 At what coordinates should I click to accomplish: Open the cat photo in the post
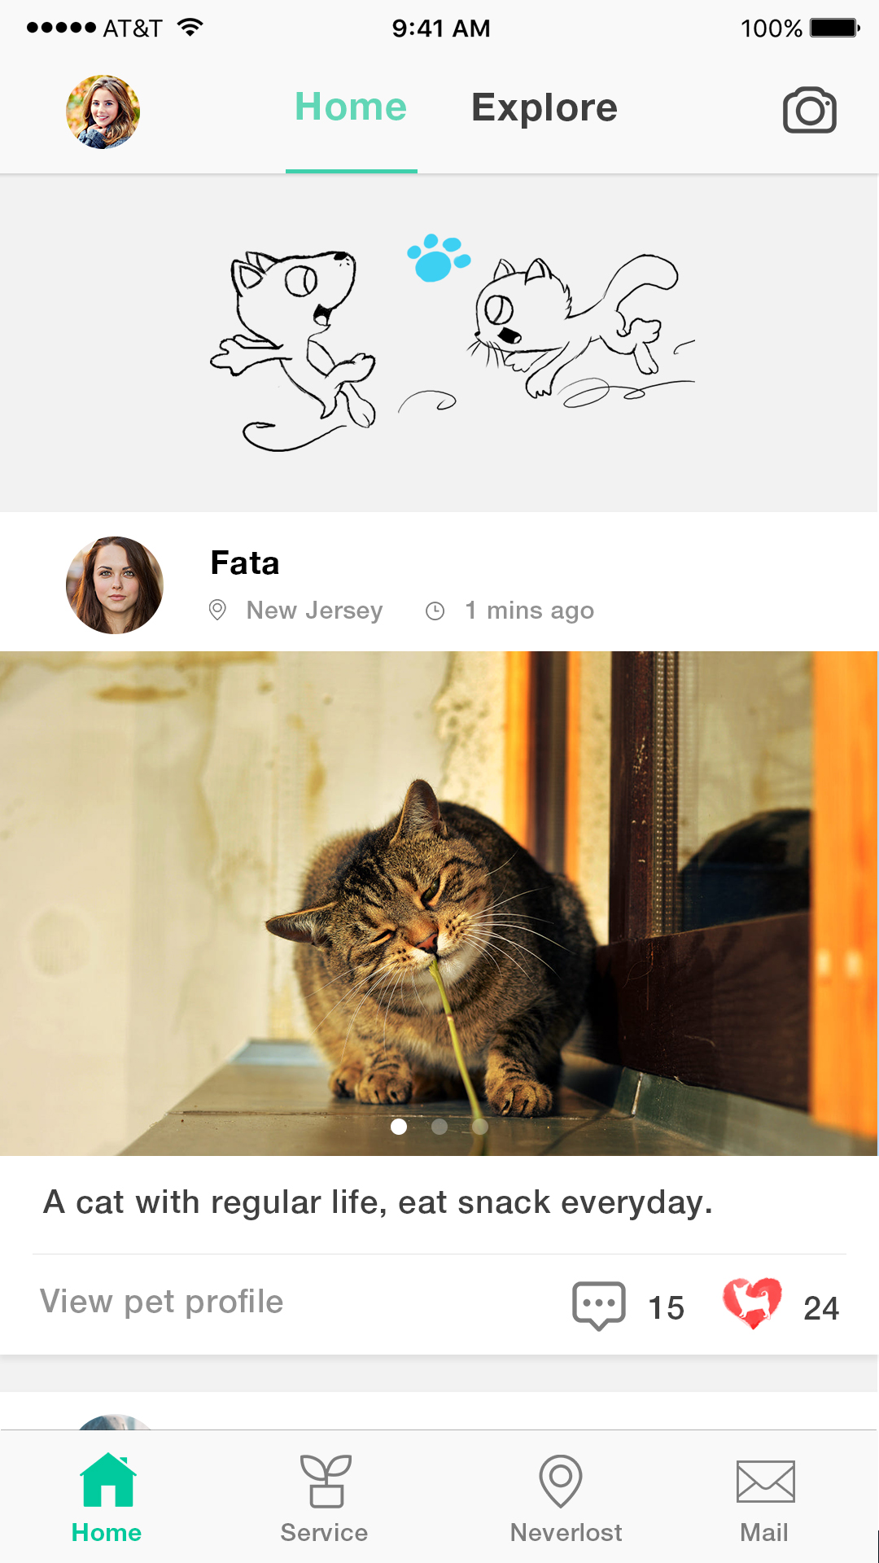[x=439, y=903]
